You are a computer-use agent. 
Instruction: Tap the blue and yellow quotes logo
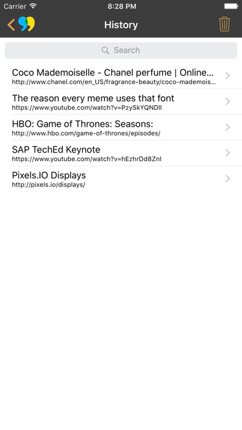pos(27,24)
